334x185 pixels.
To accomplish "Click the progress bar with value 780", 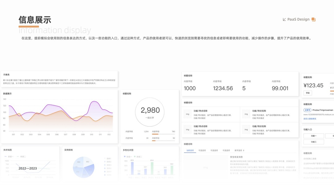I will 163,134.
